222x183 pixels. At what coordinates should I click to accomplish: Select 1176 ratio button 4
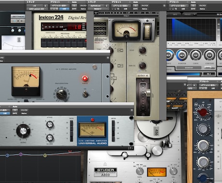pyautogui.click(x=71, y=139)
